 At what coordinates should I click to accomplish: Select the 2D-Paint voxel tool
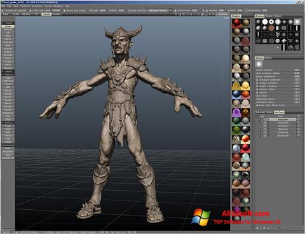click(x=8, y=55)
